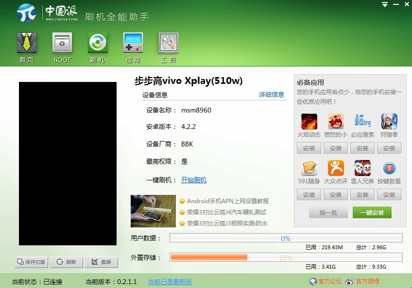Click the 当前已是最新版 link
The image size is (412, 288).
click(x=170, y=282)
